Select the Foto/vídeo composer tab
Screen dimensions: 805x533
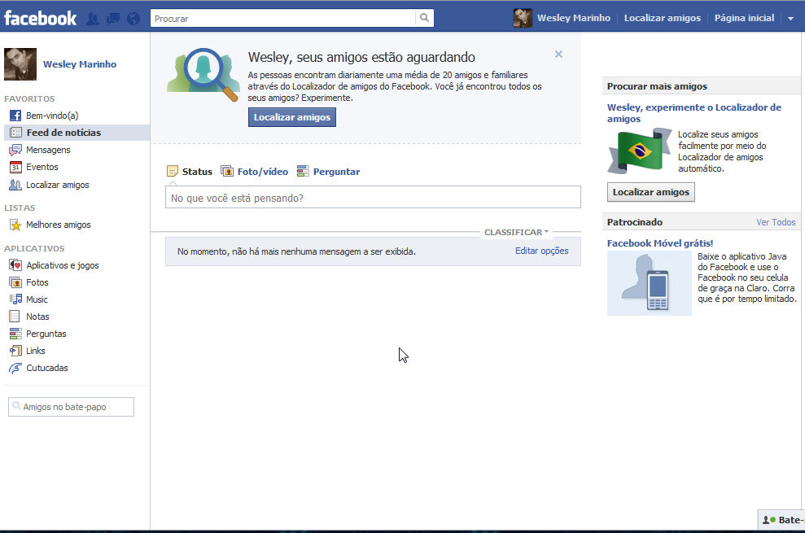tap(255, 172)
